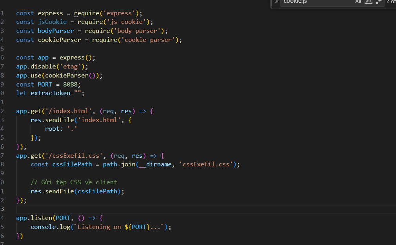The image size is (396, 245).
Task: Place cursor on the empty highlighted current line
Action: pyautogui.click(x=206, y=209)
